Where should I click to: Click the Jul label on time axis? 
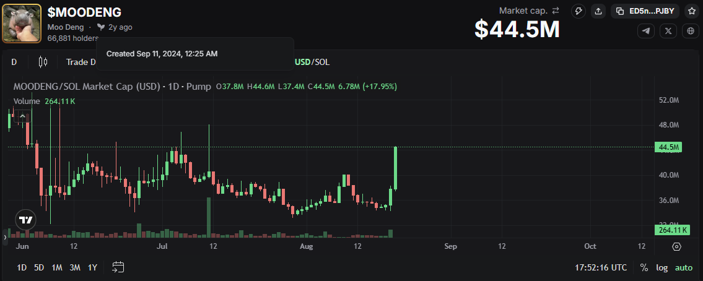point(162,246)
